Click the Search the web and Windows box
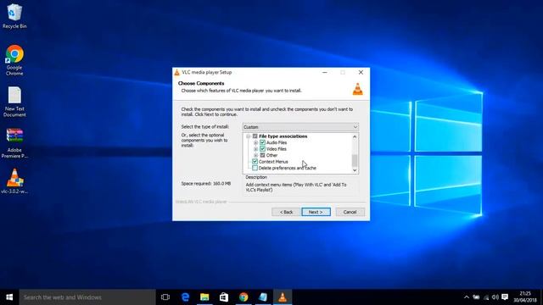543x305 pixels. (87, 297)
